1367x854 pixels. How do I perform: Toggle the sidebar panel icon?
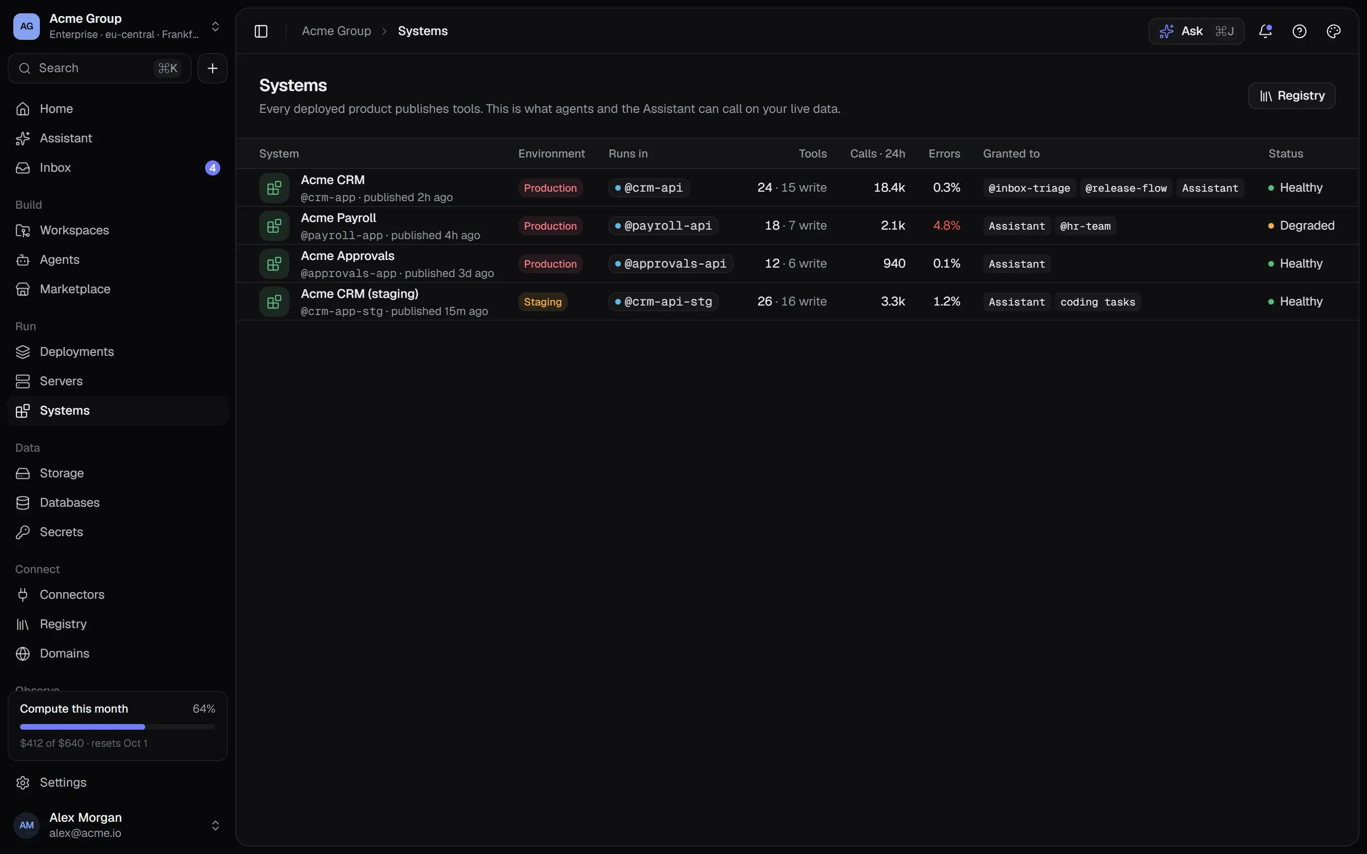[261, 31]
